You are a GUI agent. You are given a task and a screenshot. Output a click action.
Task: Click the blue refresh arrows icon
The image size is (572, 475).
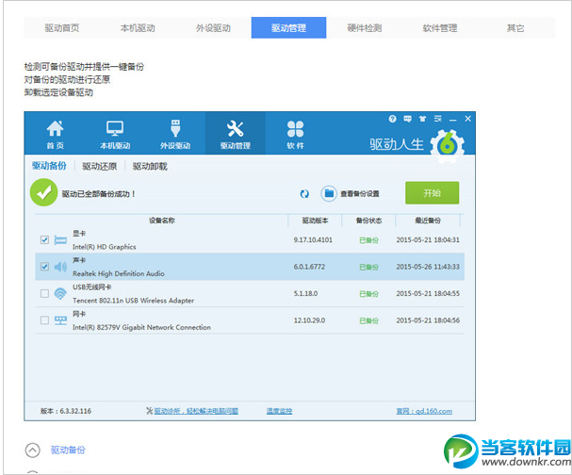[x=304, y=193]
